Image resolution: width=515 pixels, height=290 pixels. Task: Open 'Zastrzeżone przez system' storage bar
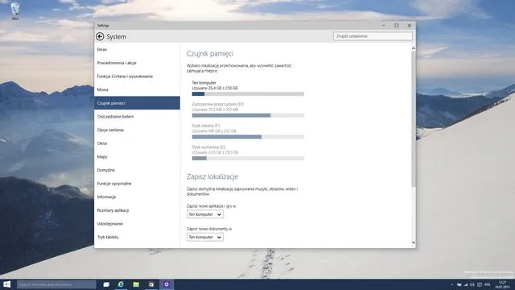(x=248, y=115)
